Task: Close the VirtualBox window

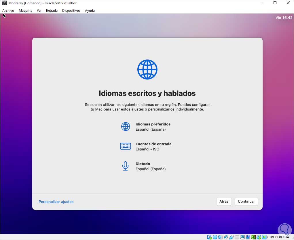Action: pyautogui.click(x=288, y=3)
